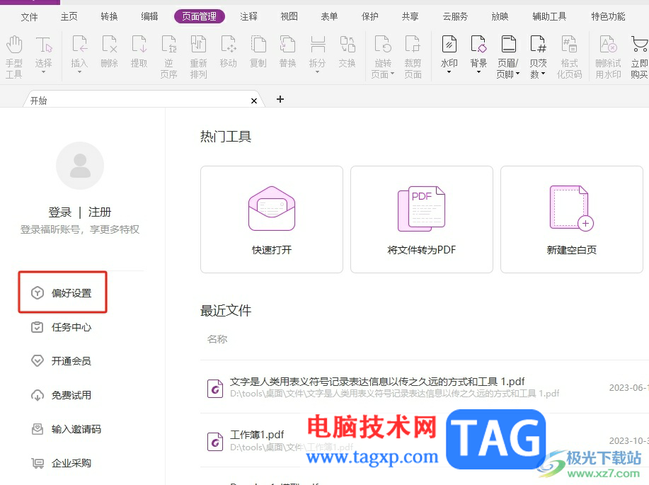
Task: Switch to the View (视图) tab
Action: click(x=289, y=16)
